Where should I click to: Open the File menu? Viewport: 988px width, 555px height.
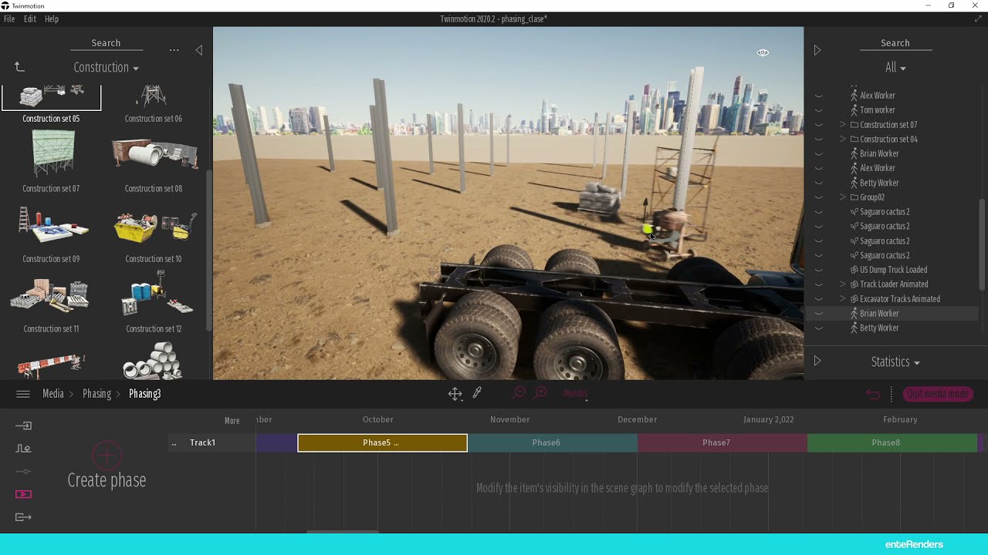pyautogui.click(x=9, y=18)
